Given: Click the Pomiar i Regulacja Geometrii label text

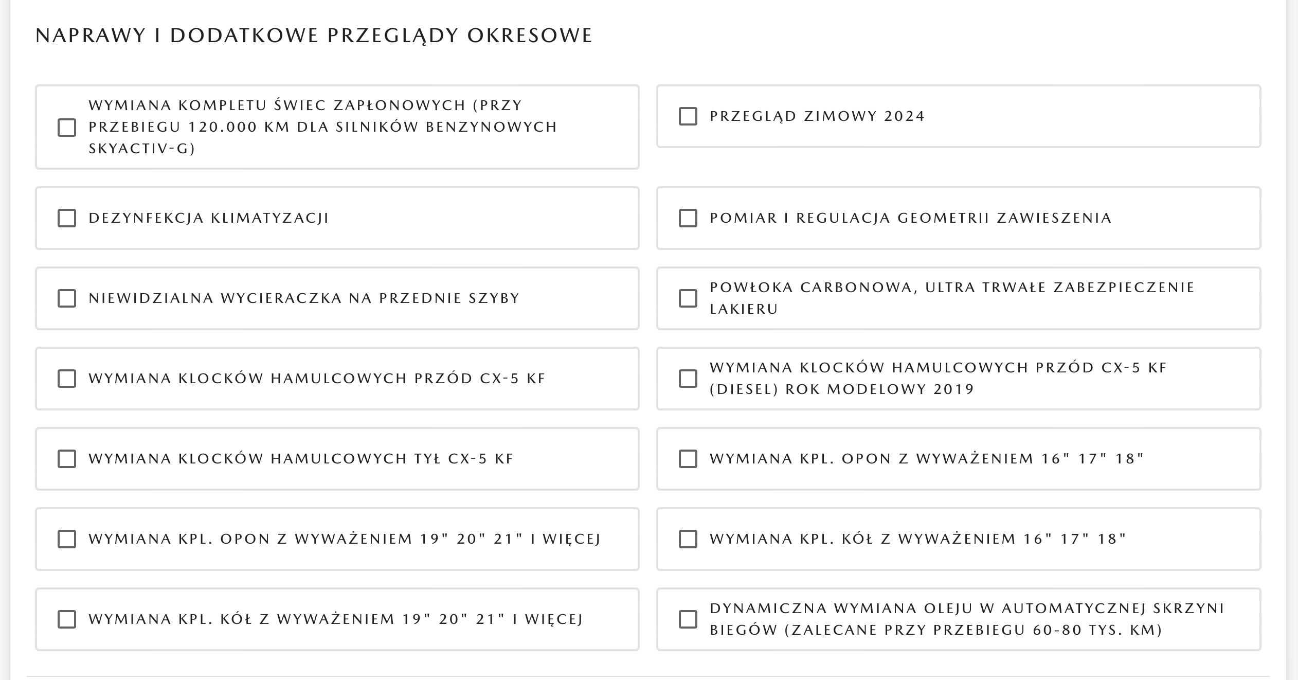Looking at the screenshot, I should pos(910,218).
